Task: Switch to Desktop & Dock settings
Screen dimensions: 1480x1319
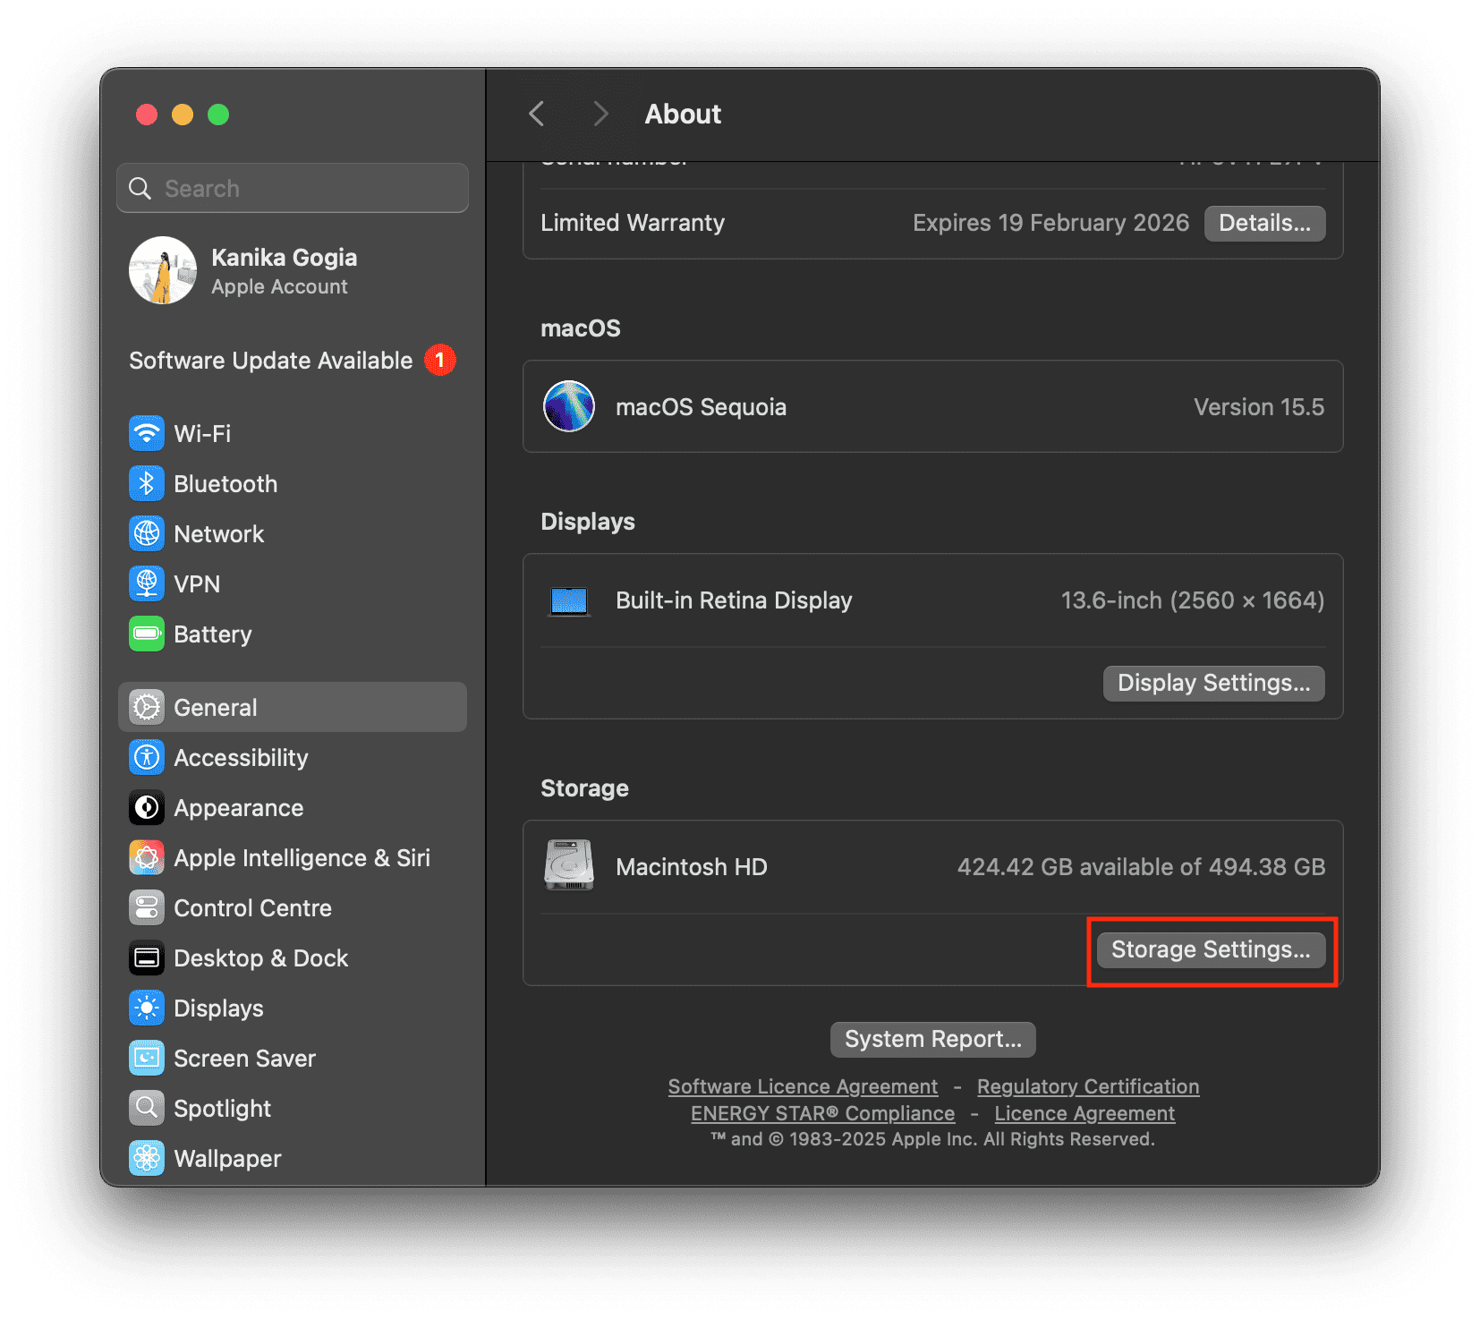Action: click(x=260, y=957)
